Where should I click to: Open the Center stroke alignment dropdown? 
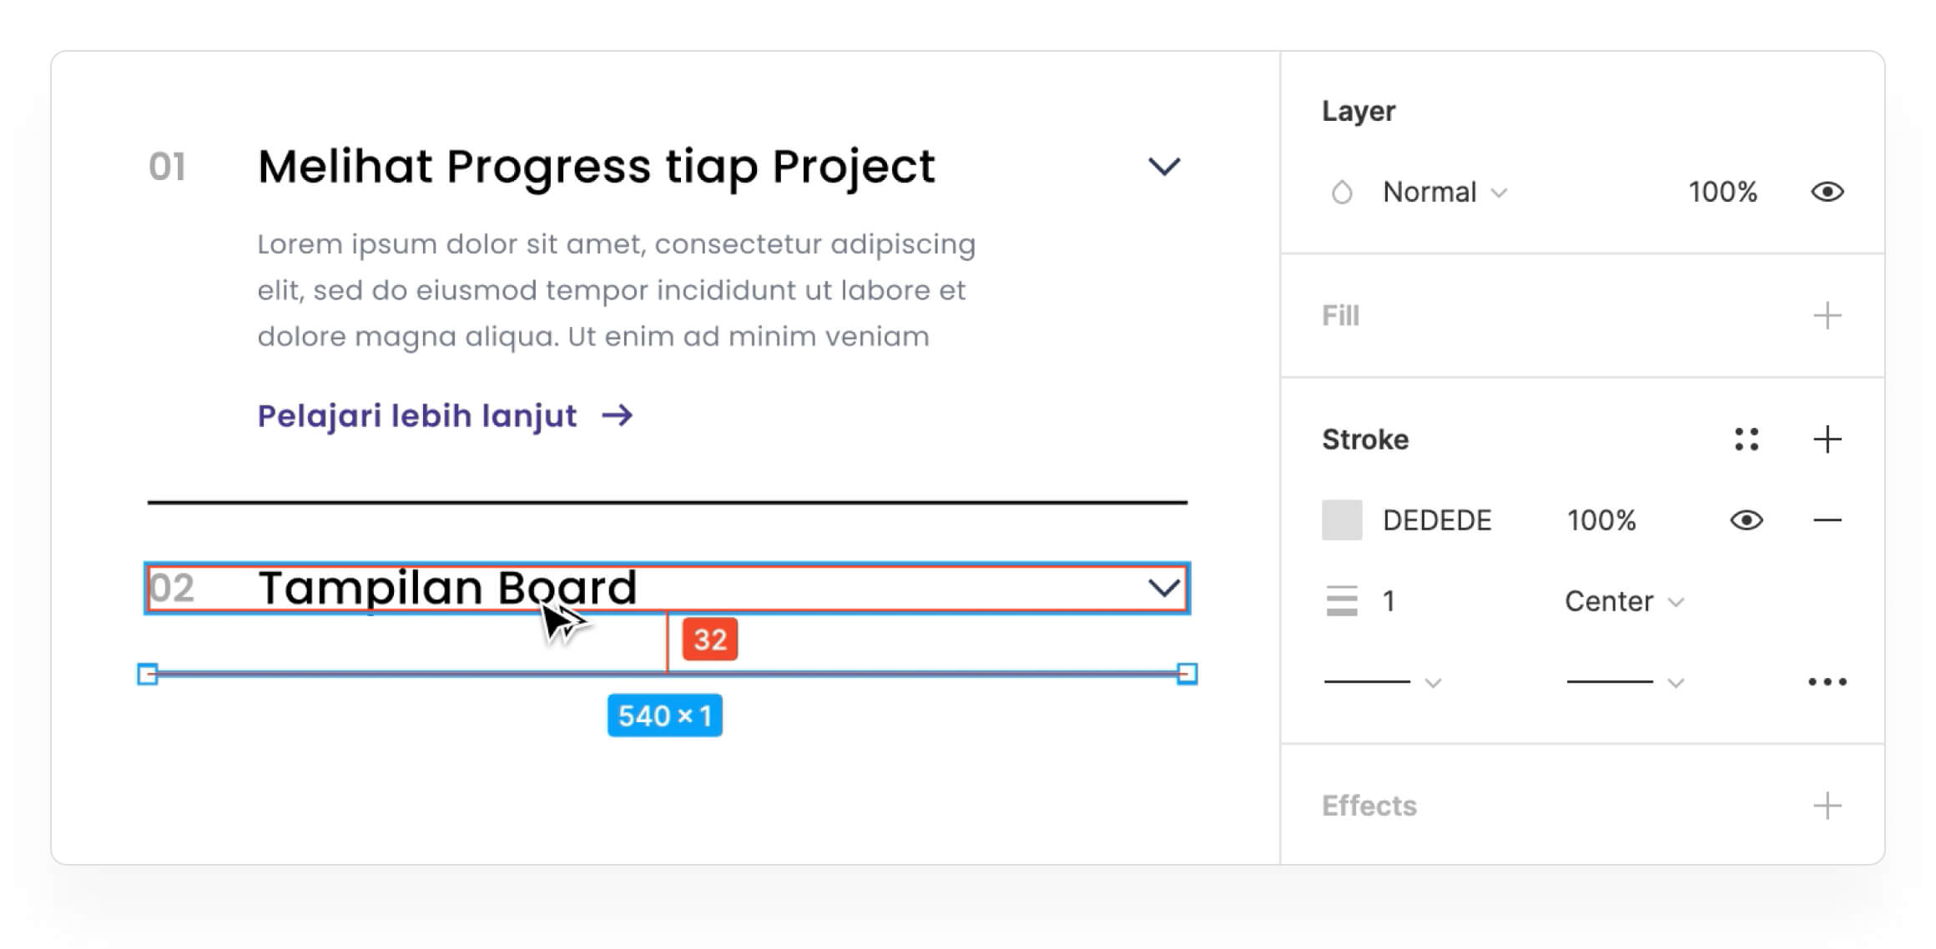coord(1623,601)
